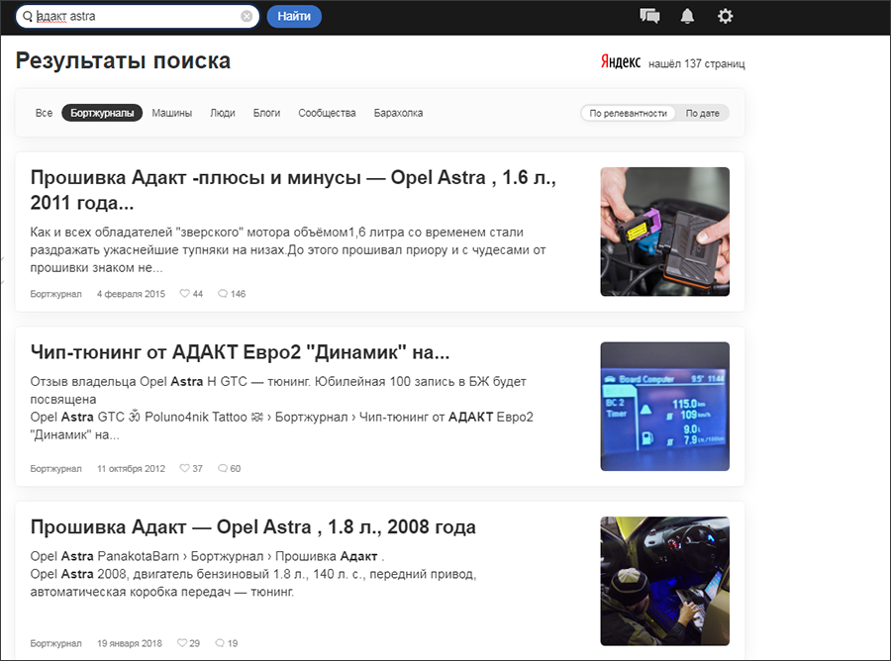This screenshot has height=661, width=891.
Task: Click 'Бортжурнал' label under Чип-тюнинг result
Action: tap(55, 468)
